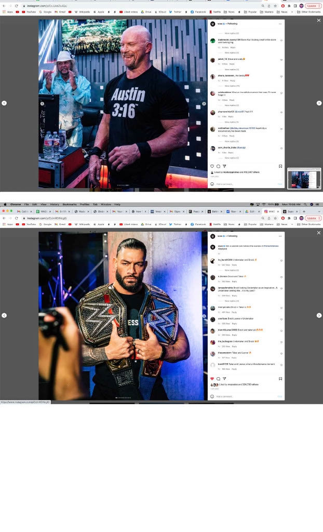The image size is (323, 532).
Task: Like the comment by jaked_14
Action: 281,60
